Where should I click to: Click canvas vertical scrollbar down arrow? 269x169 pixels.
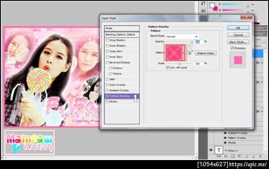[197, 154]
